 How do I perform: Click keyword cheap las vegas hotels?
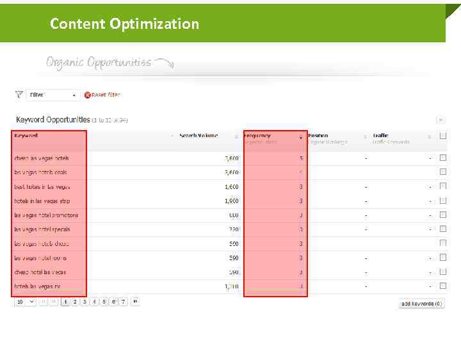[x=42, y=158]
